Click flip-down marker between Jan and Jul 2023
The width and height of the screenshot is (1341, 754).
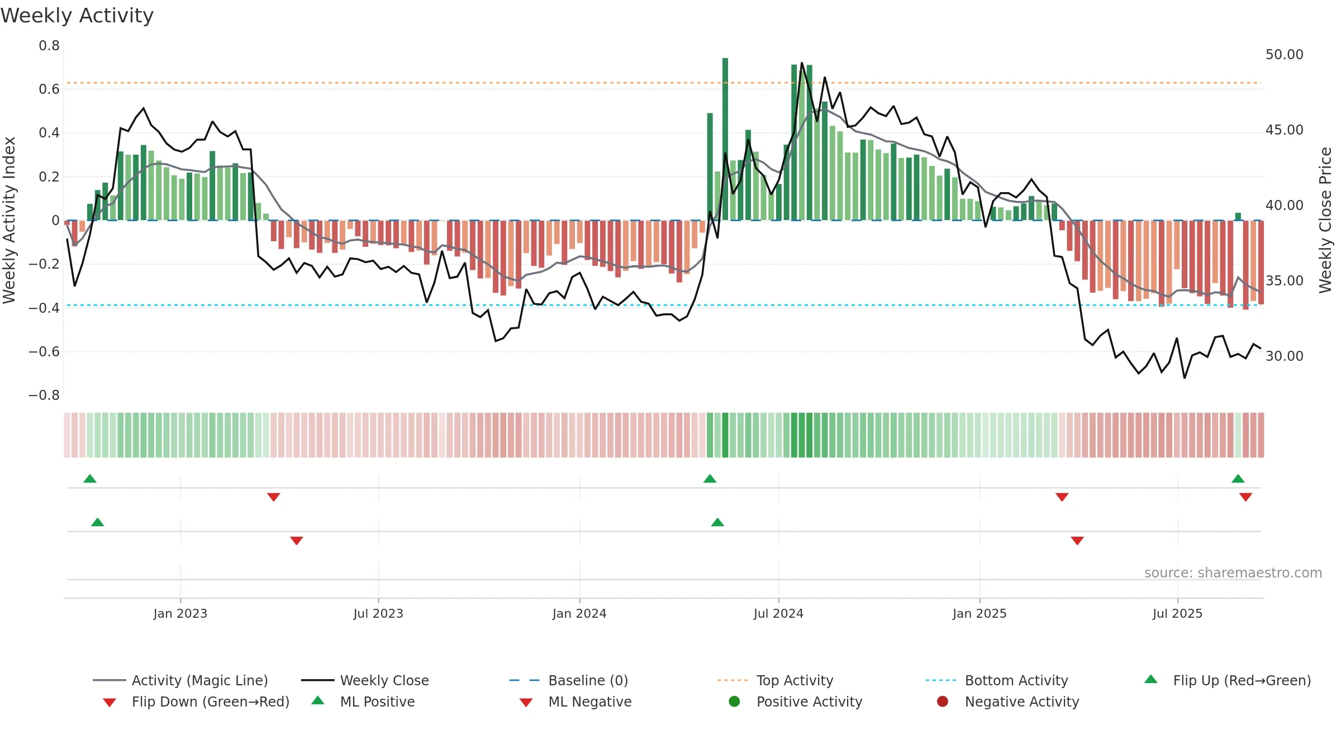point(274,497)
